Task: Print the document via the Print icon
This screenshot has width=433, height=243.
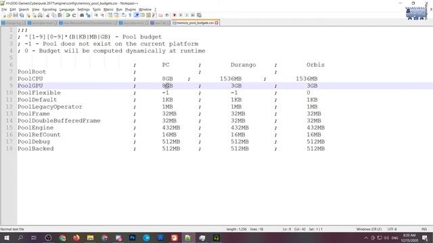Action: click(41, 16)
